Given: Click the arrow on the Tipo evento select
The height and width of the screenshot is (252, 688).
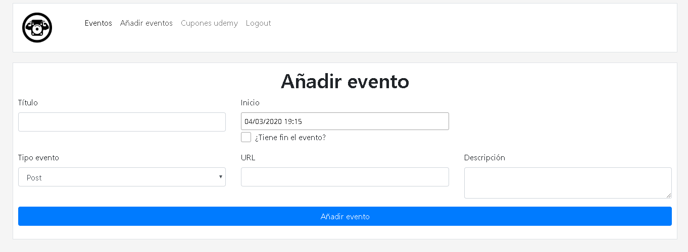Looking at the screenshot, I should (221, 177).
